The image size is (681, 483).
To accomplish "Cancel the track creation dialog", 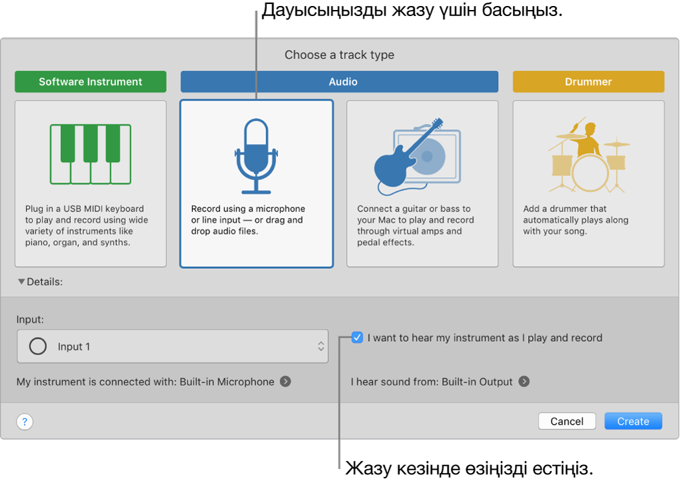I will point(566,421).
